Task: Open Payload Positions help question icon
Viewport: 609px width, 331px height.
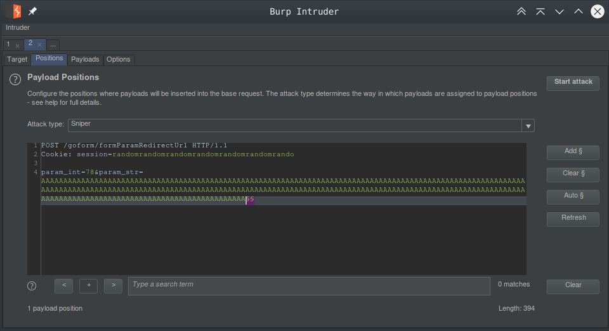Action: [x=15, y=79]
